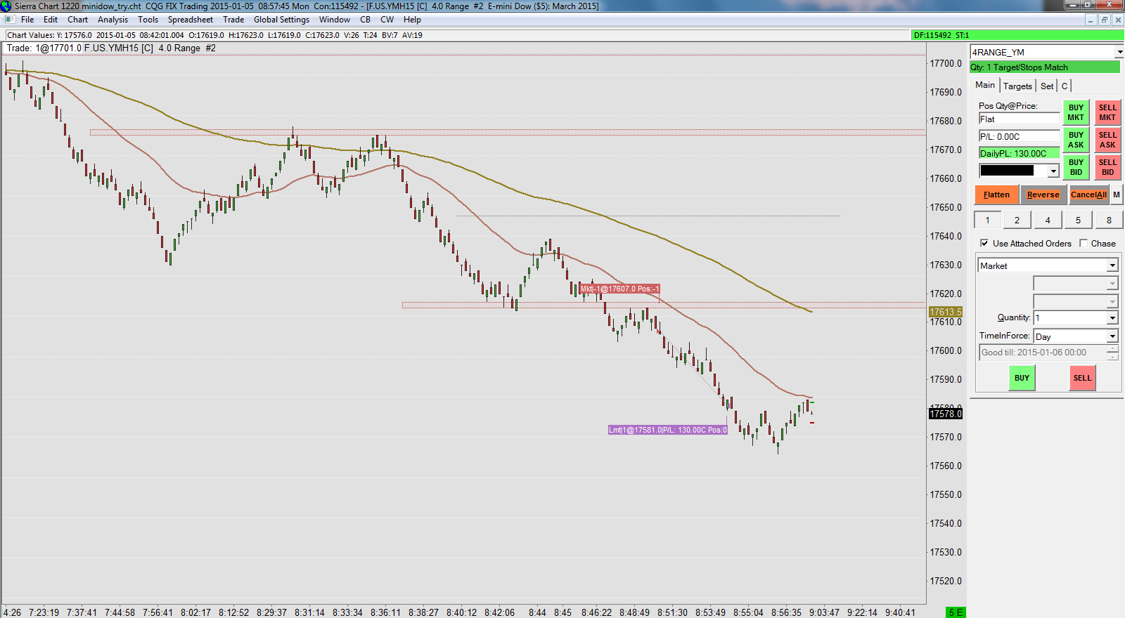Click the P/L: 0.00C field
This screenshot has width=1125, height=618.
point(1019,136)
